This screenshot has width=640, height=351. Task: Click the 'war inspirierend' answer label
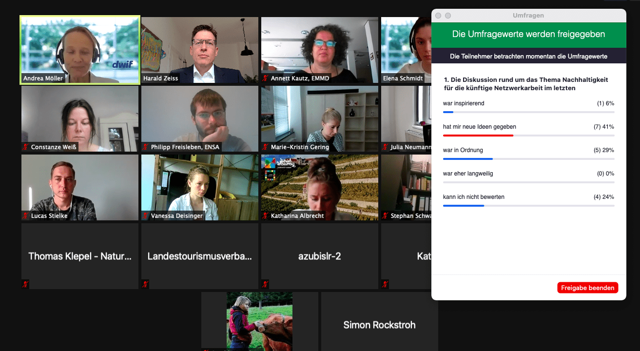tap(464, 103)
